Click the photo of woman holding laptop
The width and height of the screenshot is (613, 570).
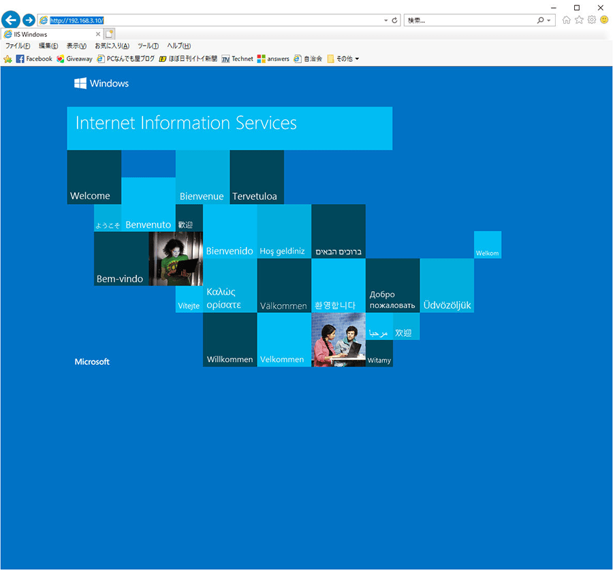click(x=176, y=259)
